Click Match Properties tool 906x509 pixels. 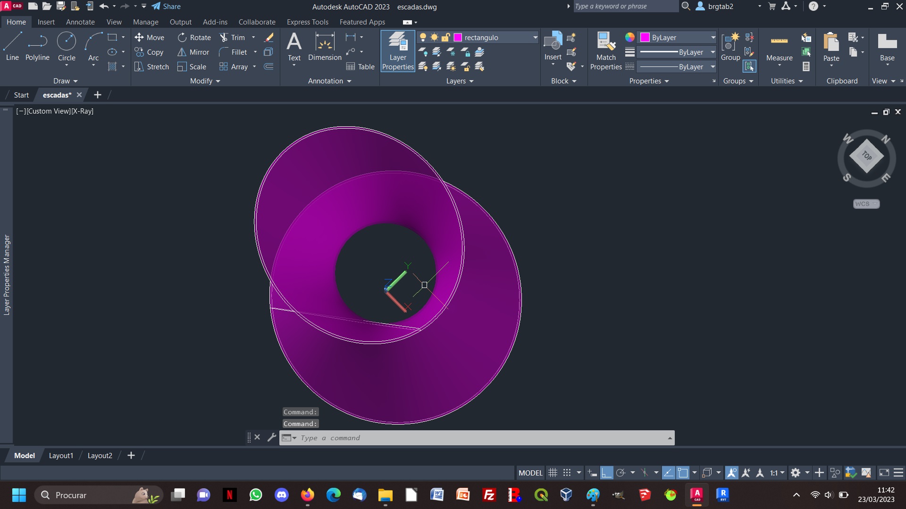pos(606,51)
